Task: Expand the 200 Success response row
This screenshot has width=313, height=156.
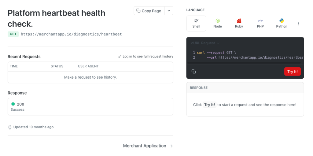Action: click(90, 107)
